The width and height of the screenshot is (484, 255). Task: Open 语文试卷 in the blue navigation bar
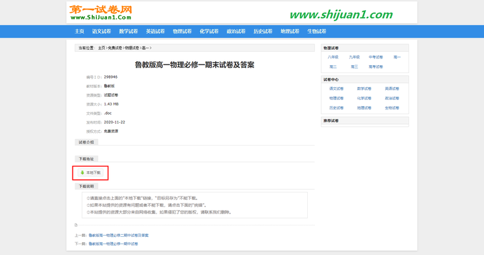click(x=102, y=32)
